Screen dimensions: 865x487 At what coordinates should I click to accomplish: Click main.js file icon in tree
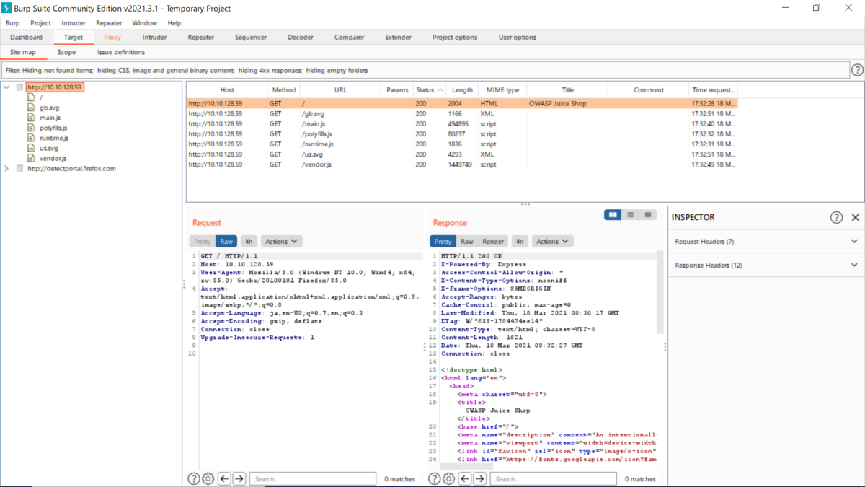pyautogui.click(x=31, y=118)
